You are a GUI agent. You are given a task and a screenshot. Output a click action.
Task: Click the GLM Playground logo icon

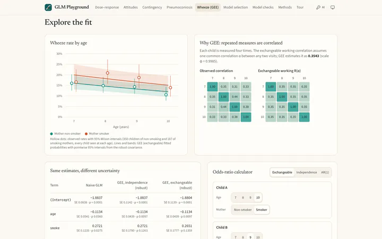tap(48, 7)
